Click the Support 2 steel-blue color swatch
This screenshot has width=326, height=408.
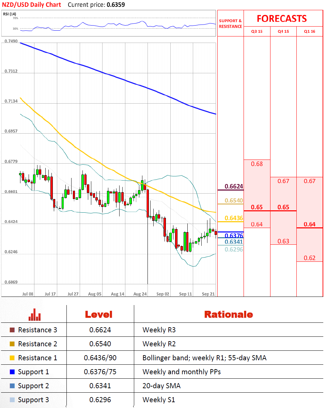coord(12,386)
